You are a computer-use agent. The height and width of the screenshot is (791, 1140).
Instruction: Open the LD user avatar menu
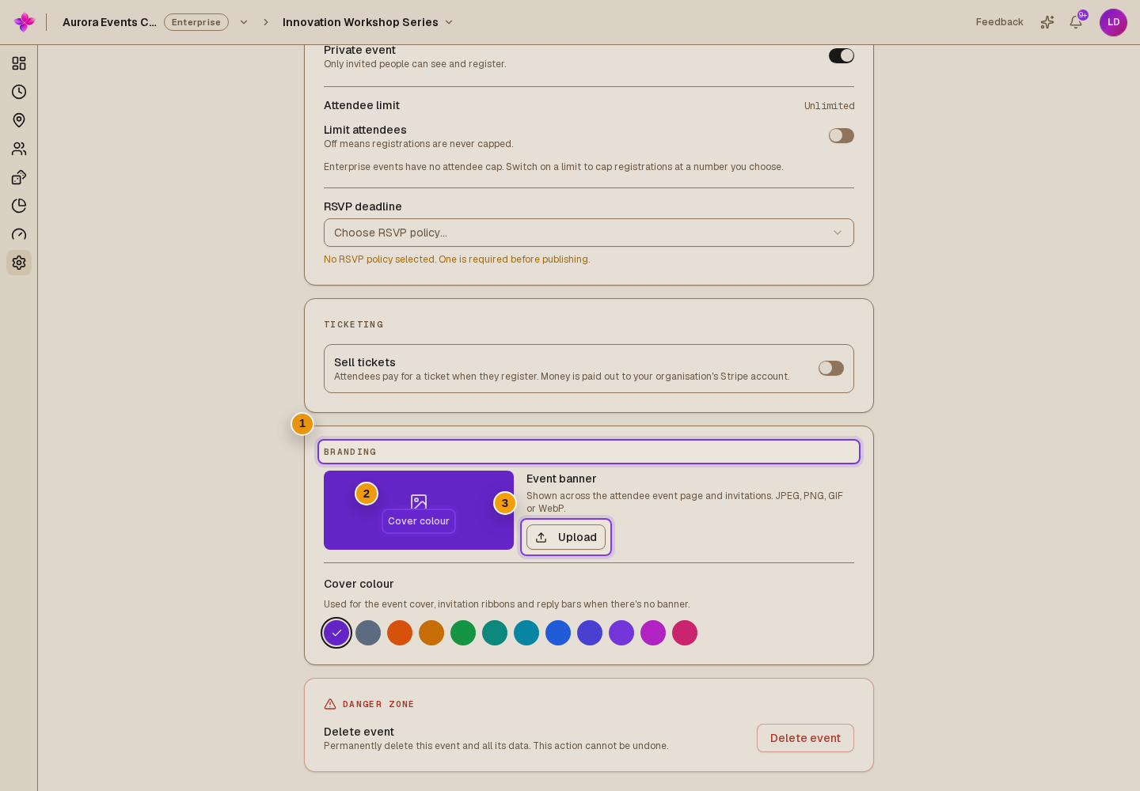(x=1113, y=22)
